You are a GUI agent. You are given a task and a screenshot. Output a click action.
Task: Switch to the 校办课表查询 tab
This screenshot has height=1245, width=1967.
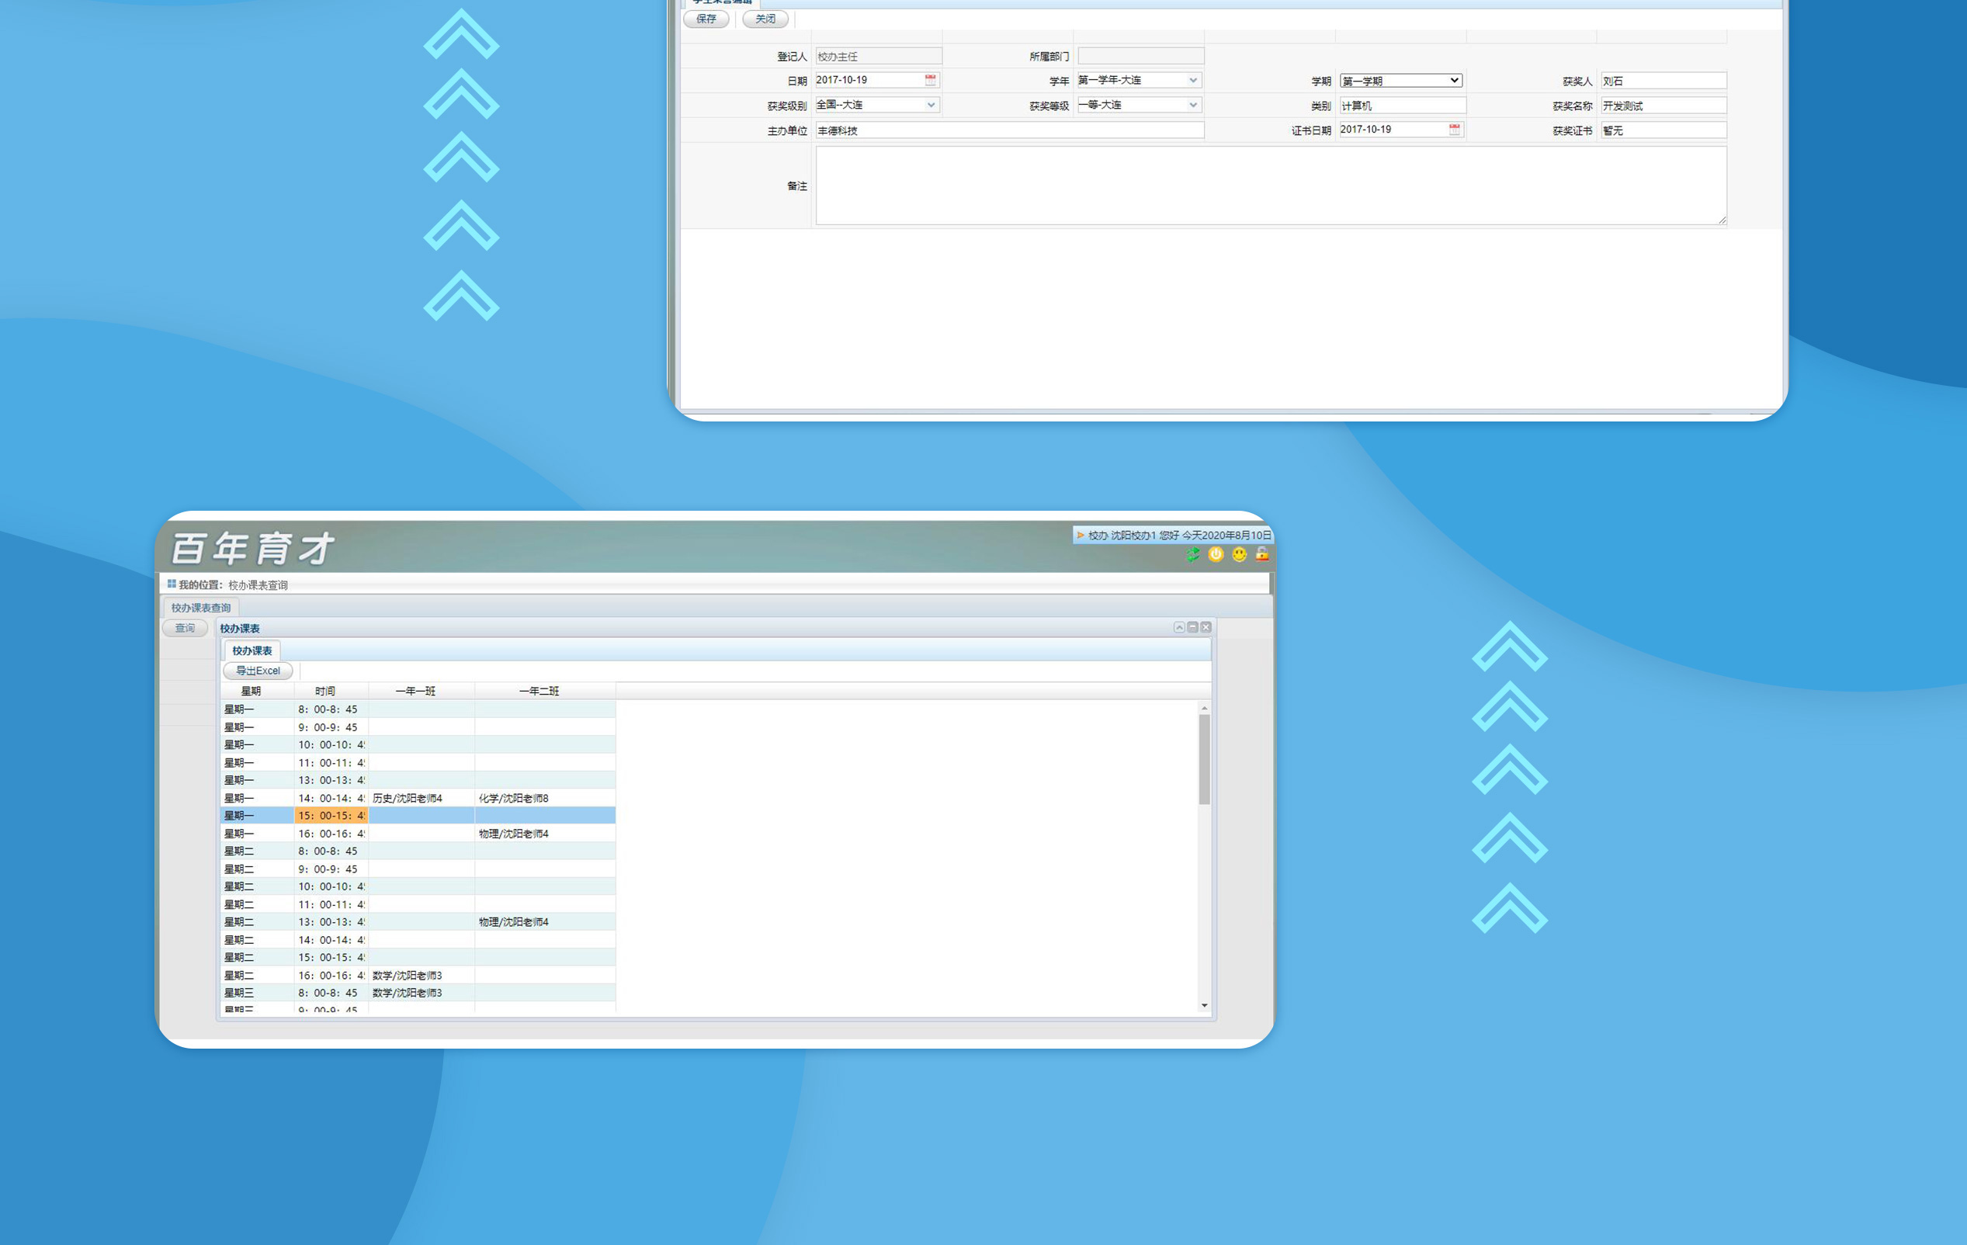[200, 608]
